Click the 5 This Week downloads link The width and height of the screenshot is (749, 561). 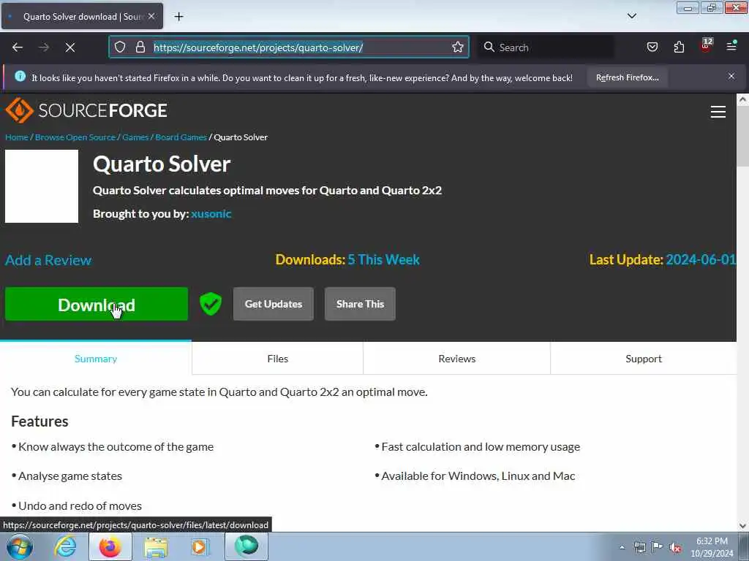383,259
